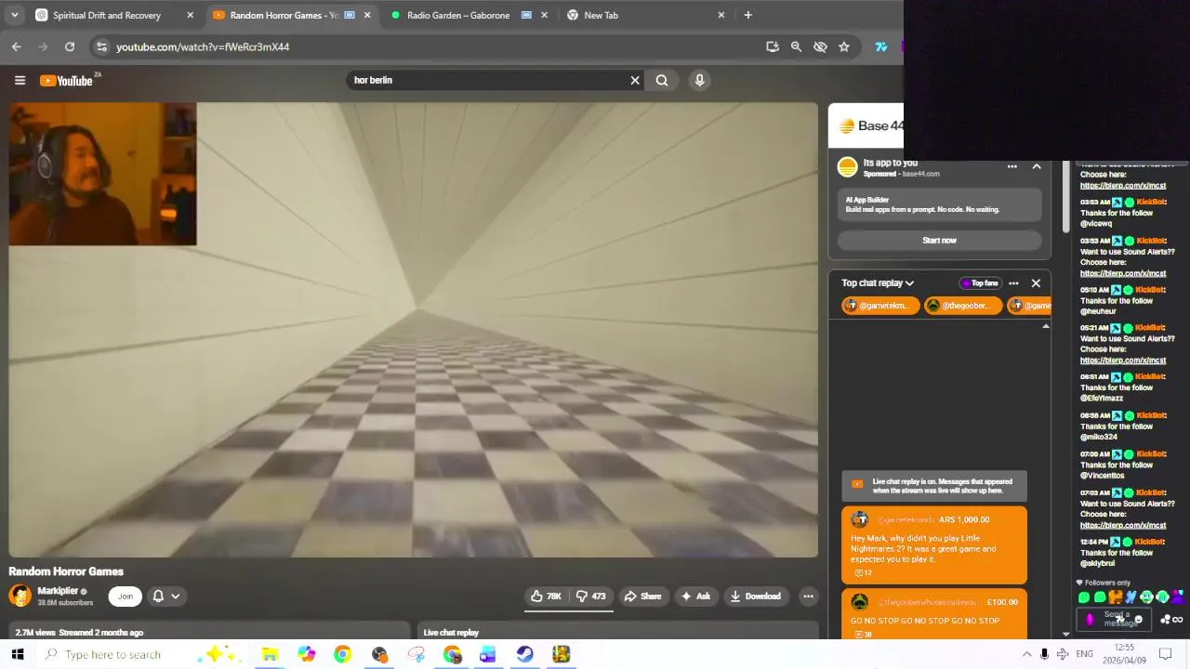1190x669 pixels.
Task: Clear the YouTube search box text
Action: click(x=635, y=80)
